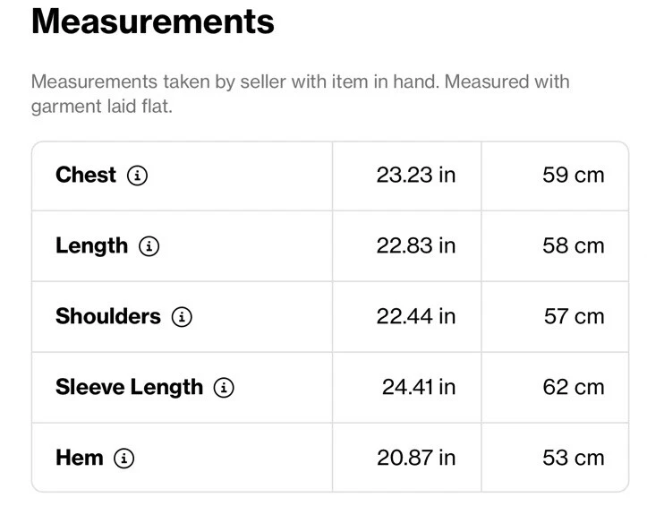Click the info icon next to Chest
Screen dimensions: 647x532
pos(137,176)
